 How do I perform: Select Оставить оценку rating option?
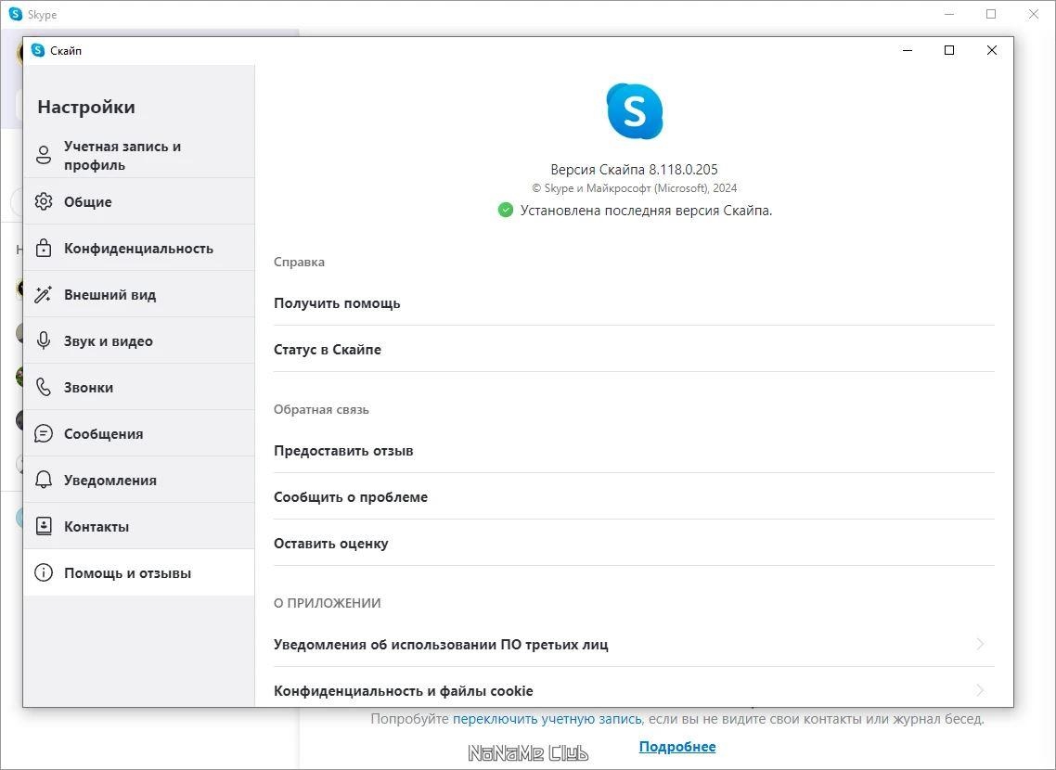(331, 544)
